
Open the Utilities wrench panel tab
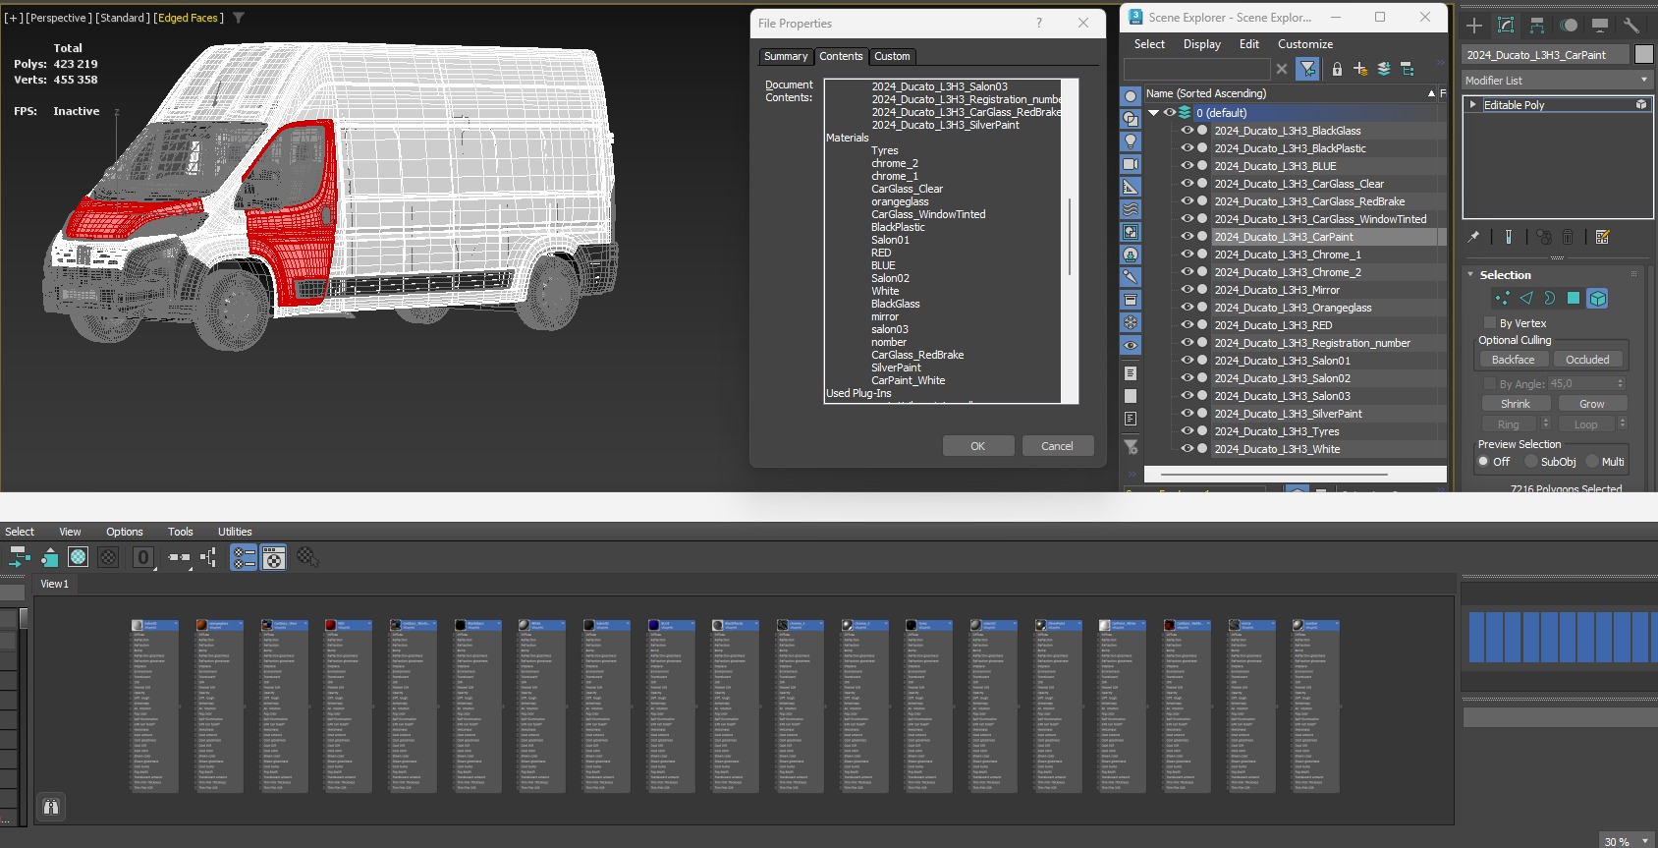pos(1631,26)
